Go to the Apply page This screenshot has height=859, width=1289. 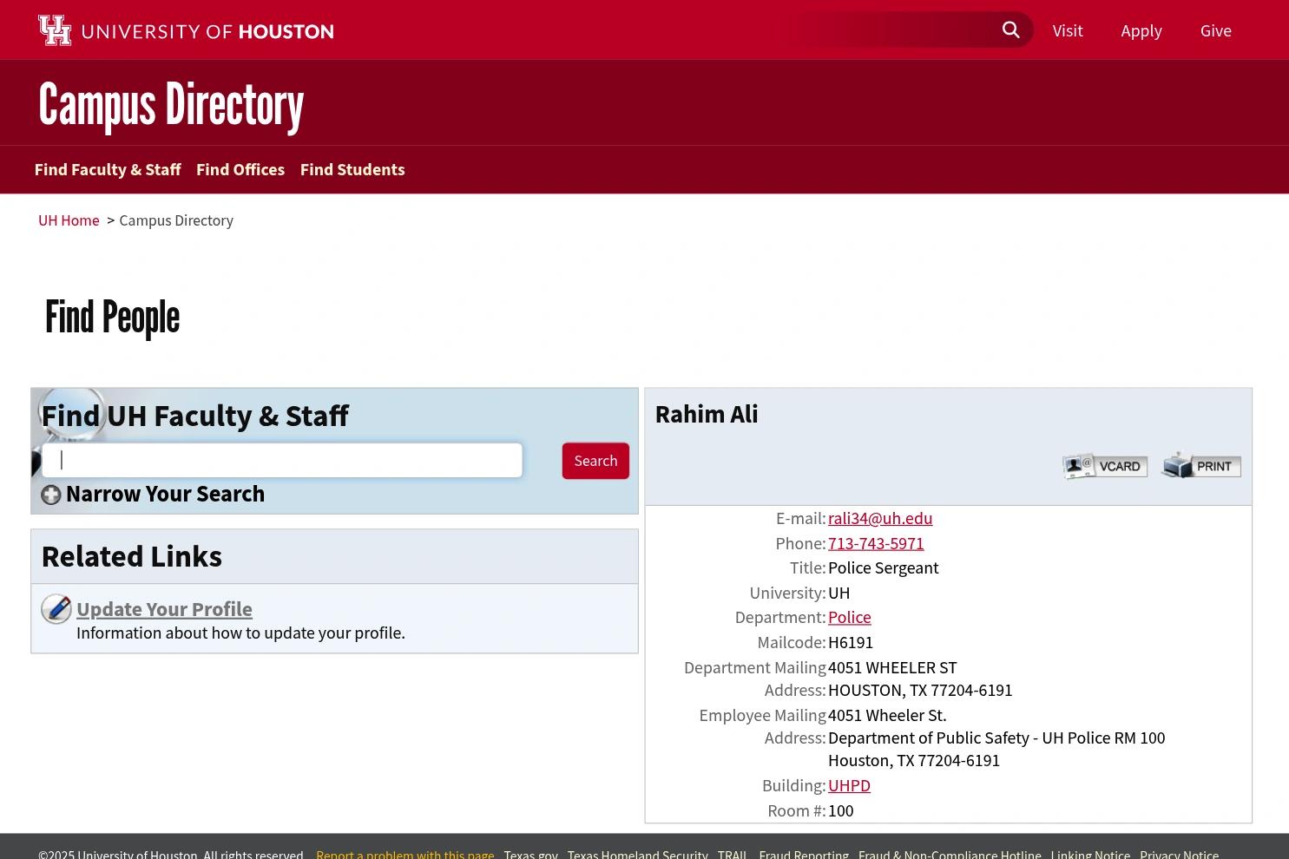point(1141,31)
